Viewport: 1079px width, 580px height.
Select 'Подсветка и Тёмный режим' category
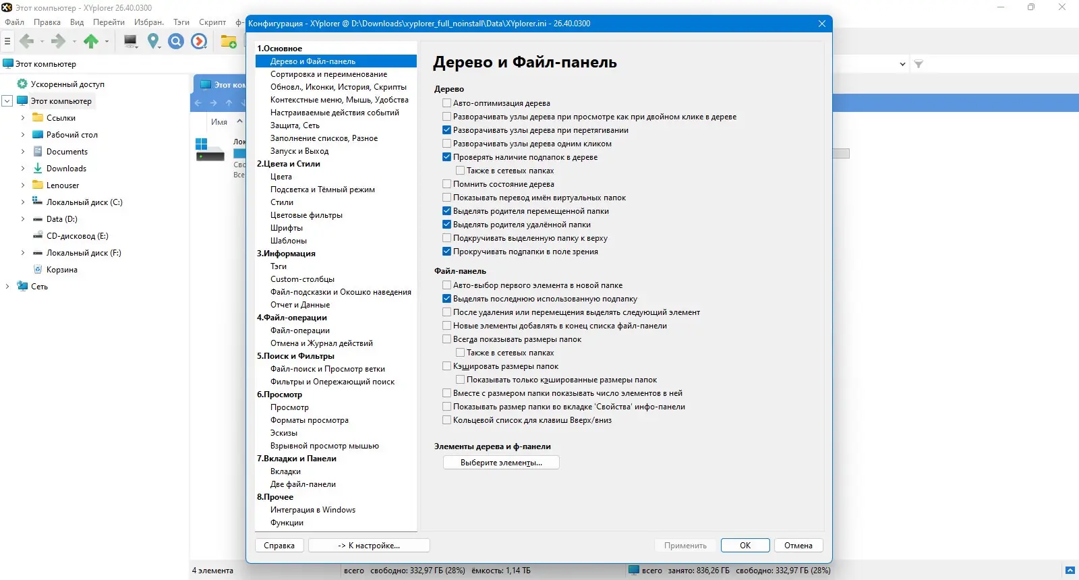tap(322, 190)
